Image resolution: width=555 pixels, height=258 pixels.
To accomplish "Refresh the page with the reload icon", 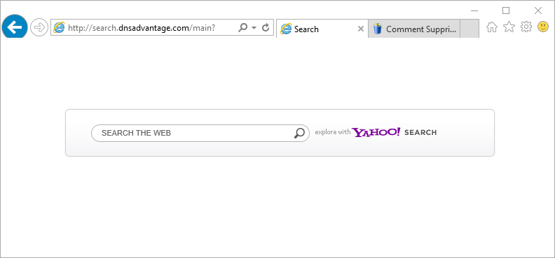I will pos(266,27).
